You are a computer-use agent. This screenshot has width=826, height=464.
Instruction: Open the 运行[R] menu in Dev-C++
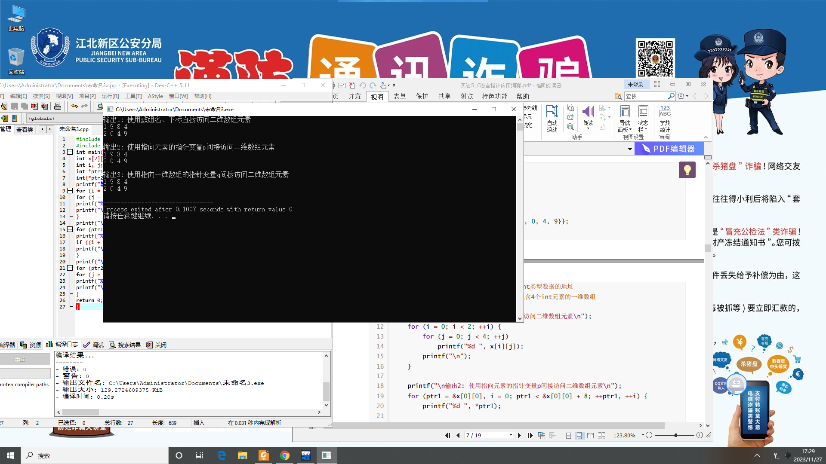110,96
